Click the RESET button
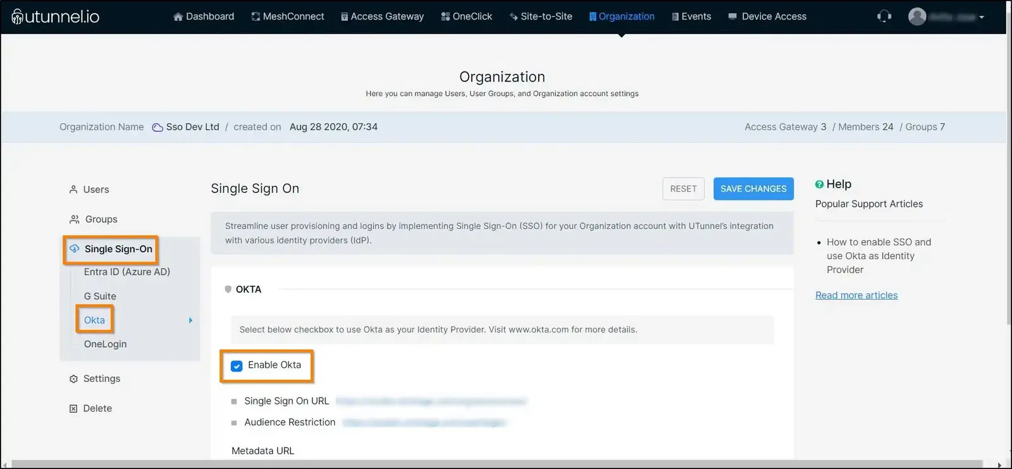This screenshot has height=469, width=1012. (x=683, y=189)
